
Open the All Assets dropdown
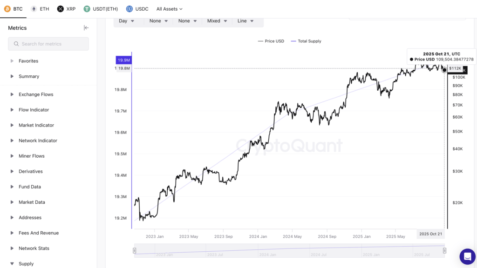[x=170, y=9]
